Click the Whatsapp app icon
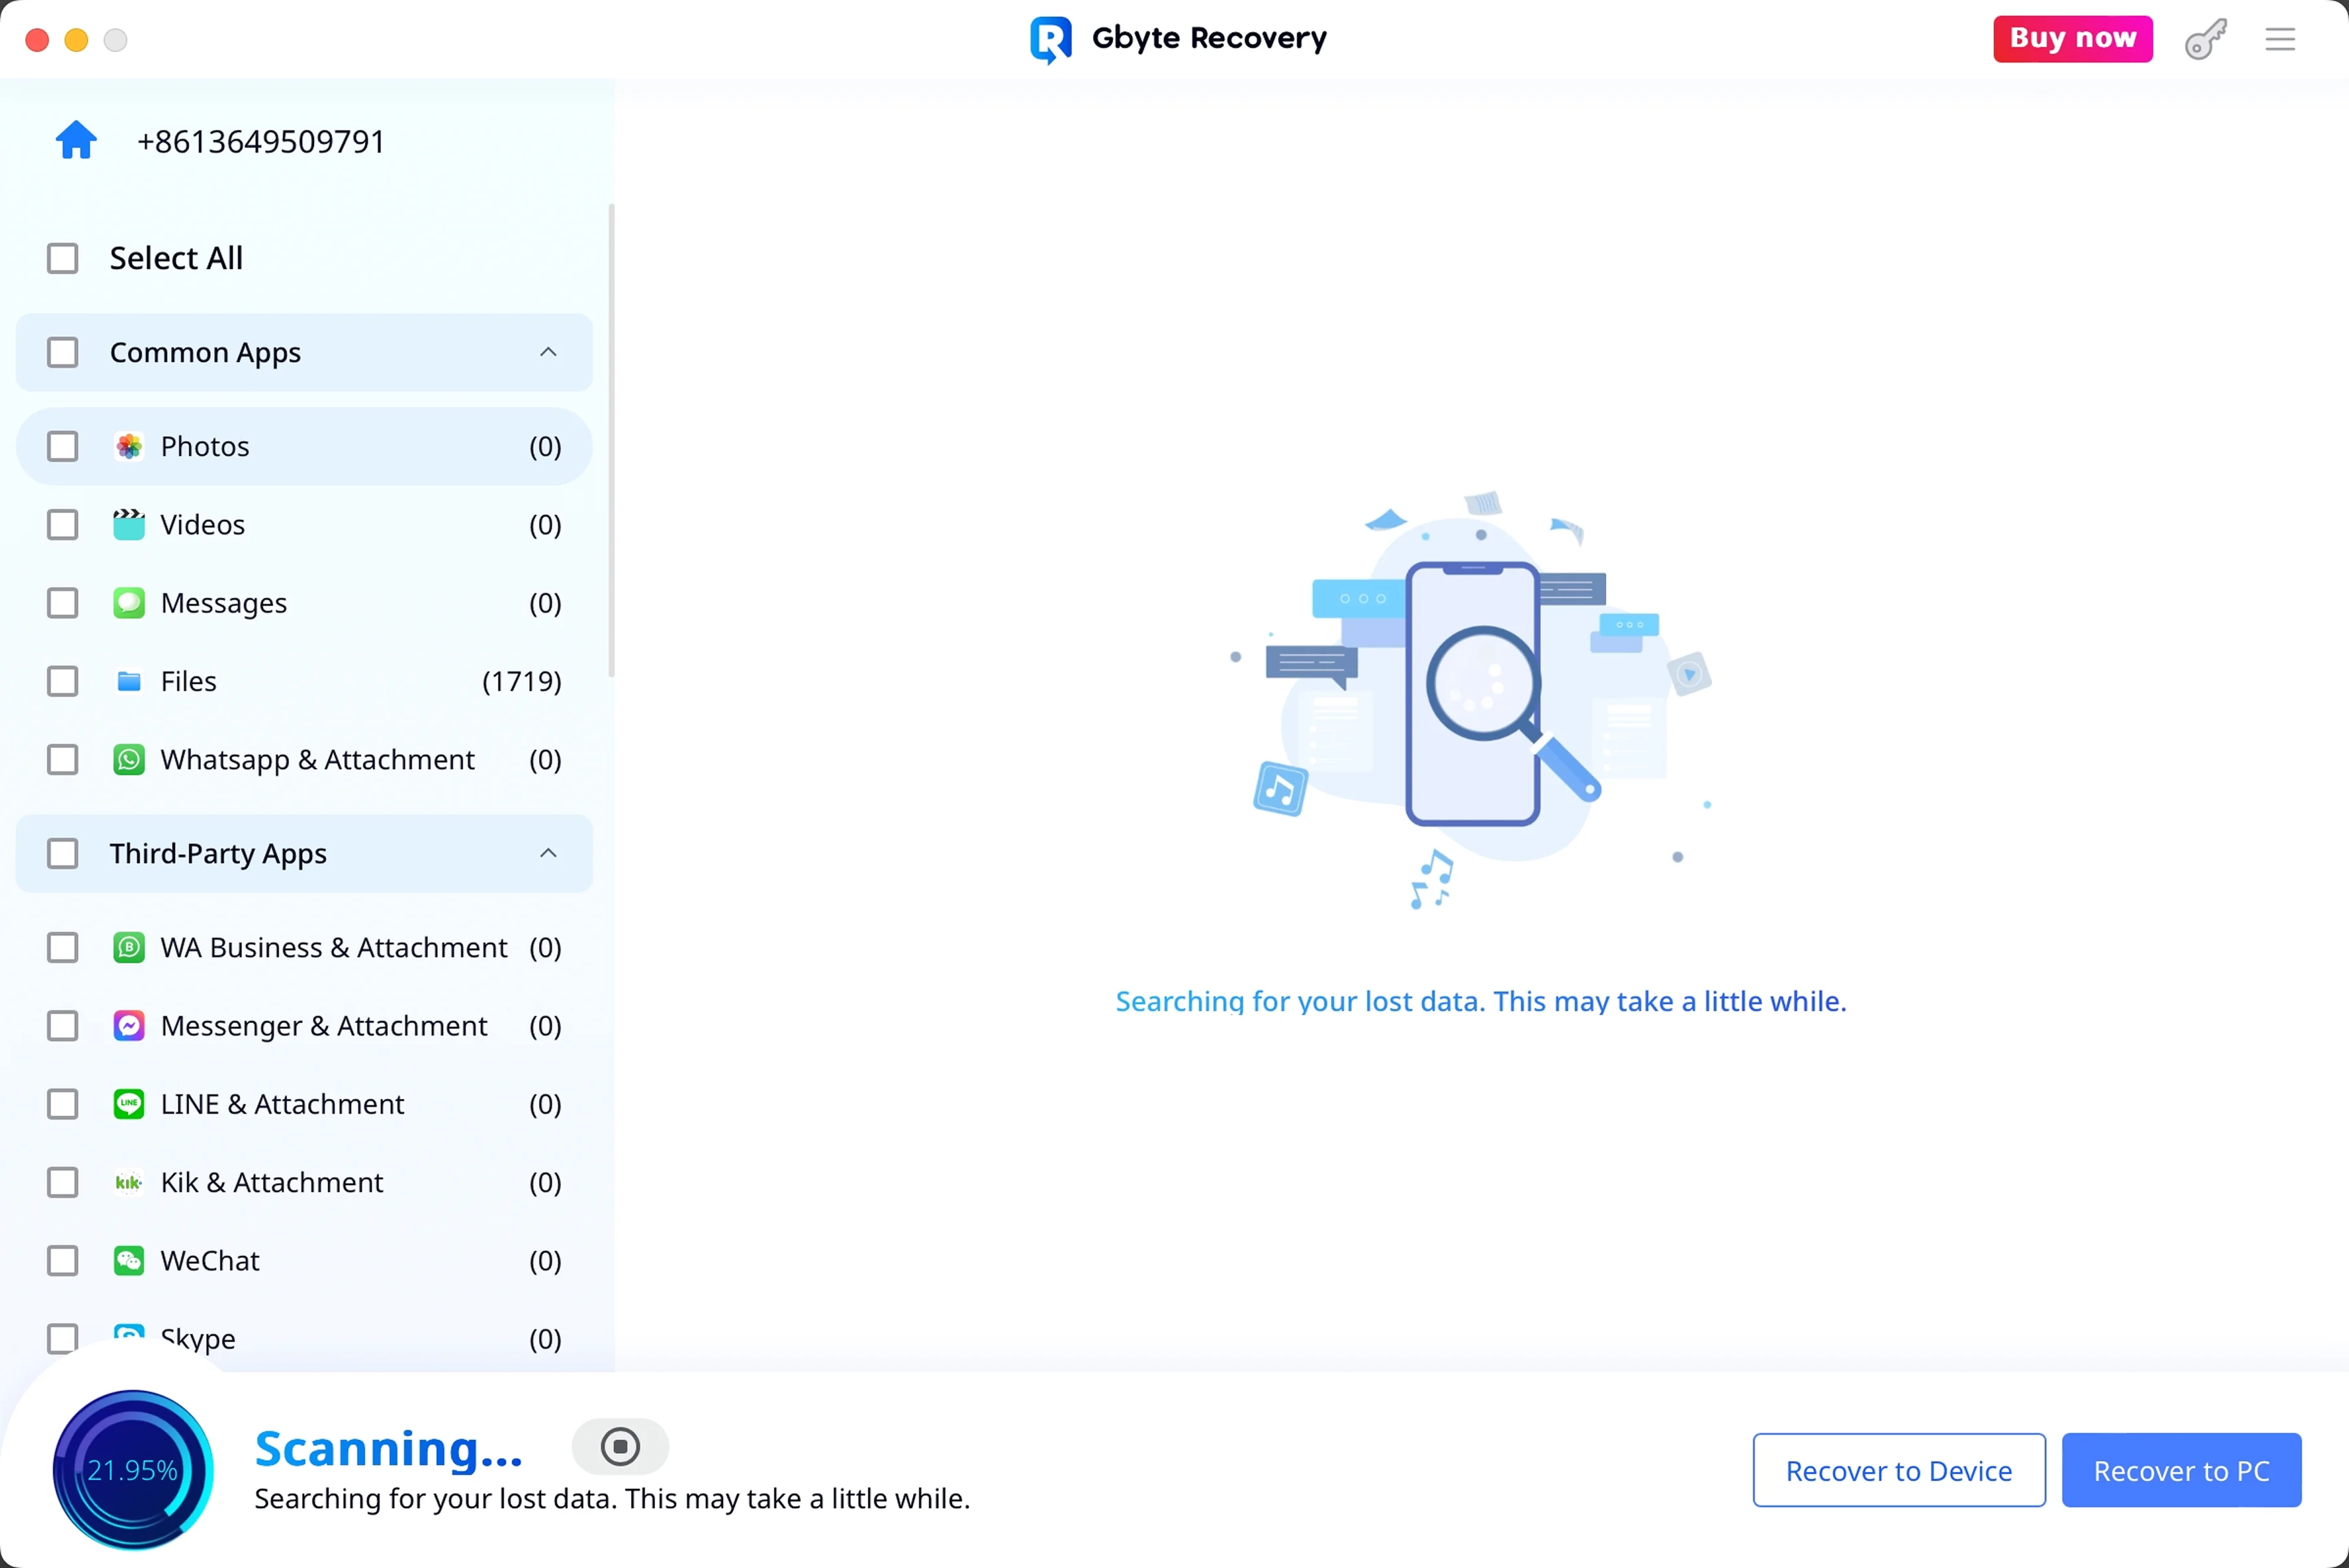The image size is (2349, 1568). point(129,760)
